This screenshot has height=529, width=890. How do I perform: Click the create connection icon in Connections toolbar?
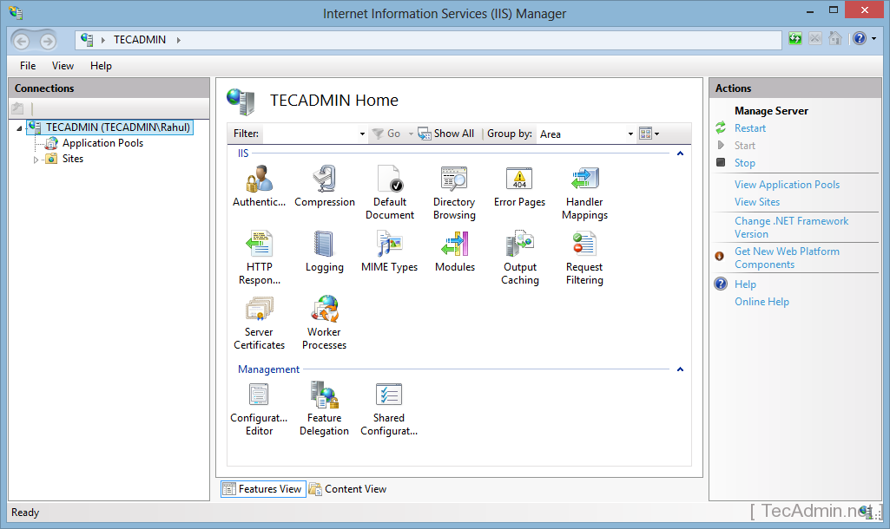click(17, 108)
